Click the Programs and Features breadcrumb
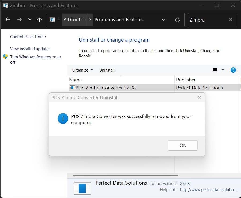The width and height of the screenshot is (241, 198). (x=119, y=19)
